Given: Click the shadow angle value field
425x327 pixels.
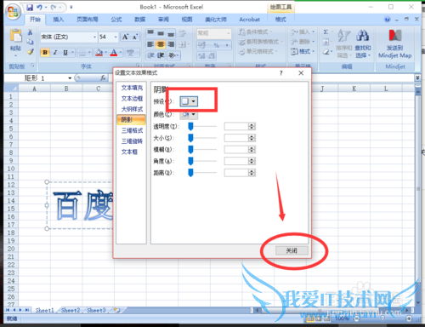Looking at the screenshot, I should [236, 161].
